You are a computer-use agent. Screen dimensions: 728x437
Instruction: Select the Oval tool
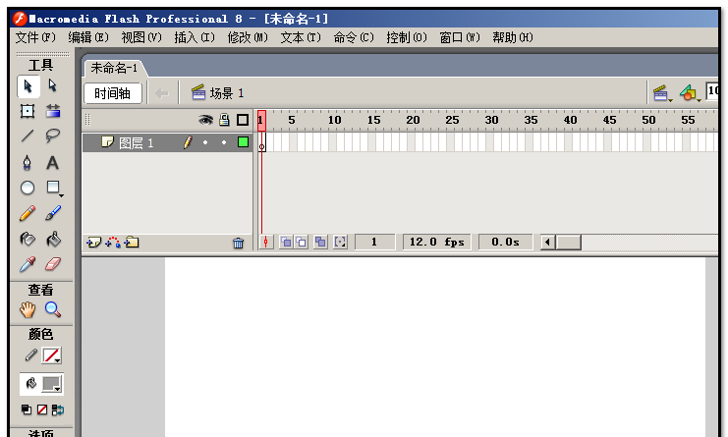tap(28, 188)
